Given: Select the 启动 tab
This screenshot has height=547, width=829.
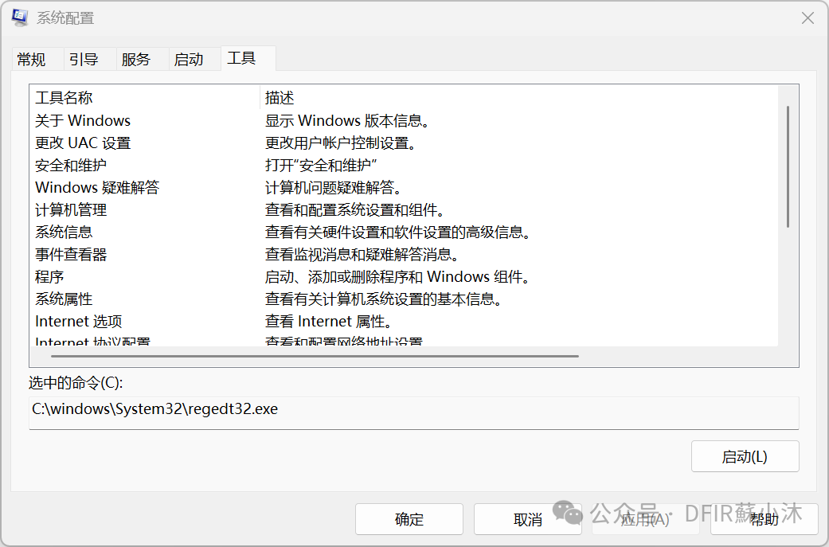Looking at the screenshot, I should point(194,59).
